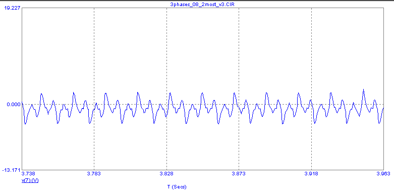Click the 3.738 time axis label
The height and width of the screenshot is (192, 394).
[x=28, y=174]
